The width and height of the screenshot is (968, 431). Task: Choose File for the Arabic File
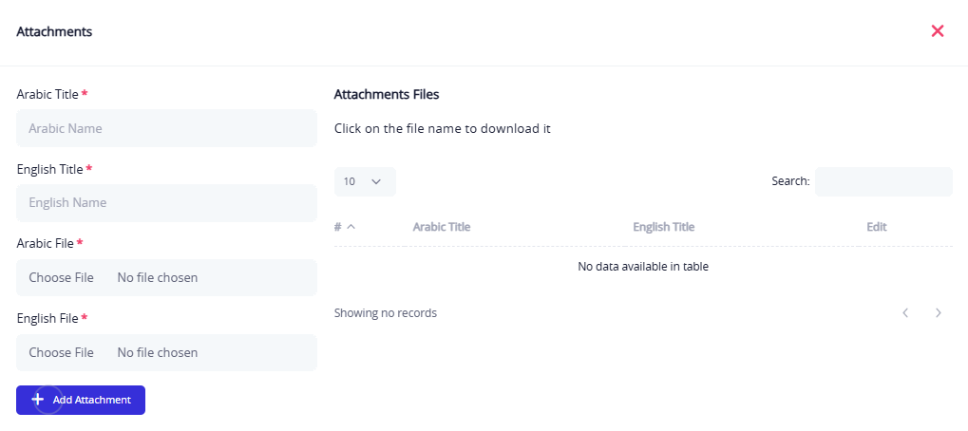62,277
